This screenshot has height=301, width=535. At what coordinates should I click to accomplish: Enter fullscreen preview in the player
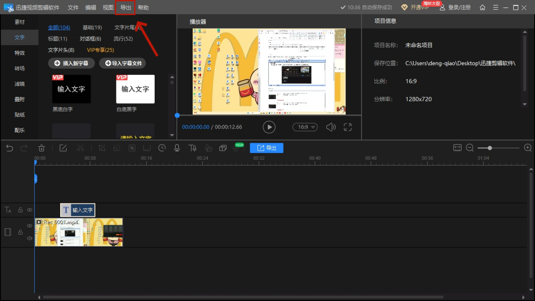tap(348, 127)
